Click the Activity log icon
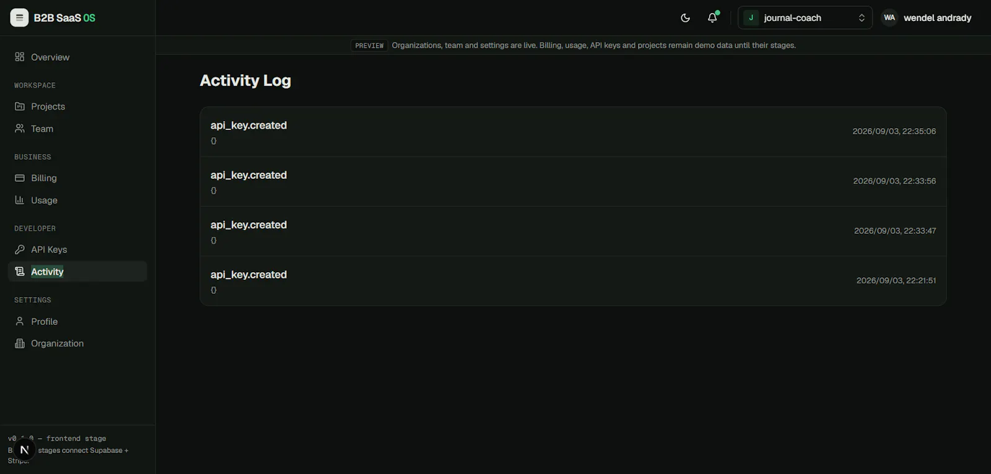This screenshot has height=474, width=991. [20, 272]
